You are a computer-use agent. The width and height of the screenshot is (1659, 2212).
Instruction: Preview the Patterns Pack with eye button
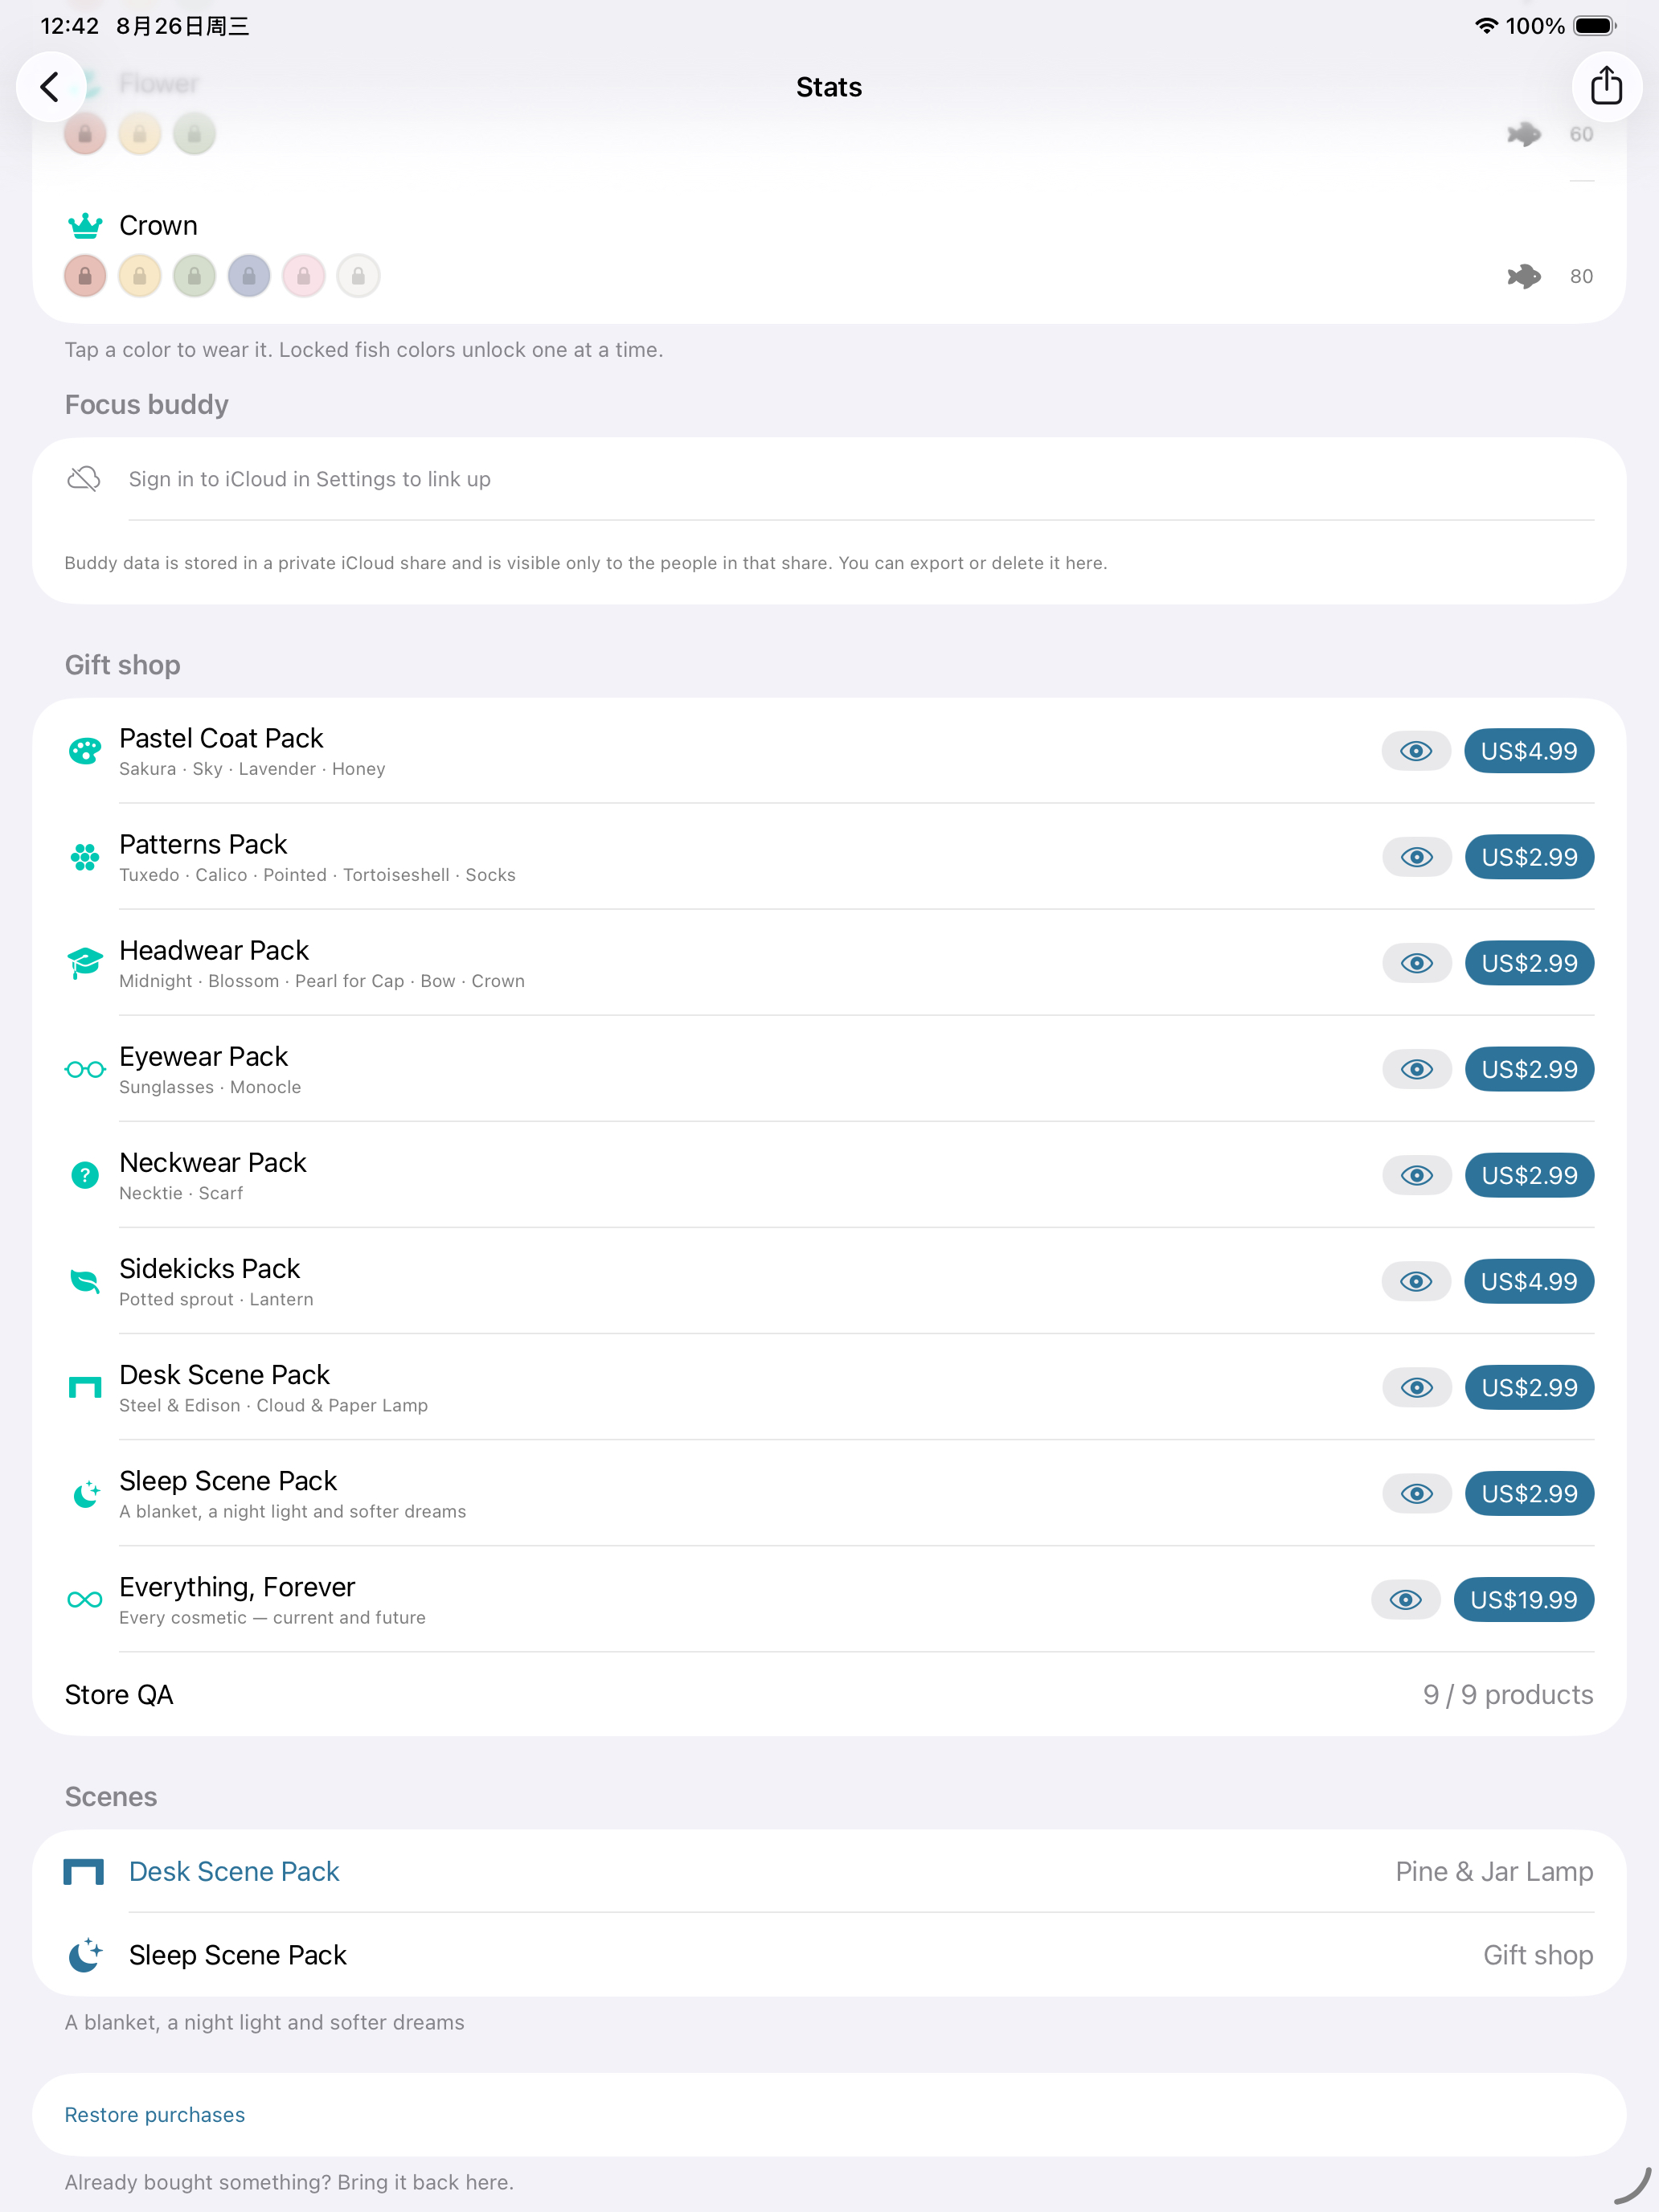pos(1417,857)
